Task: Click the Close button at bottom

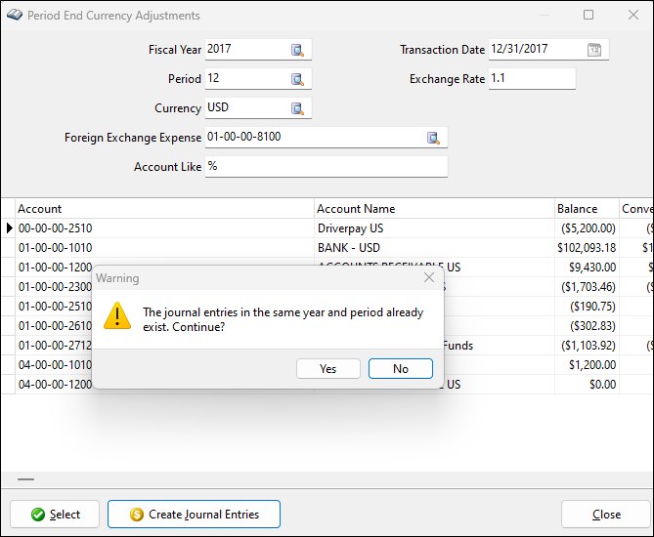Action: click(x=605, y=515)
